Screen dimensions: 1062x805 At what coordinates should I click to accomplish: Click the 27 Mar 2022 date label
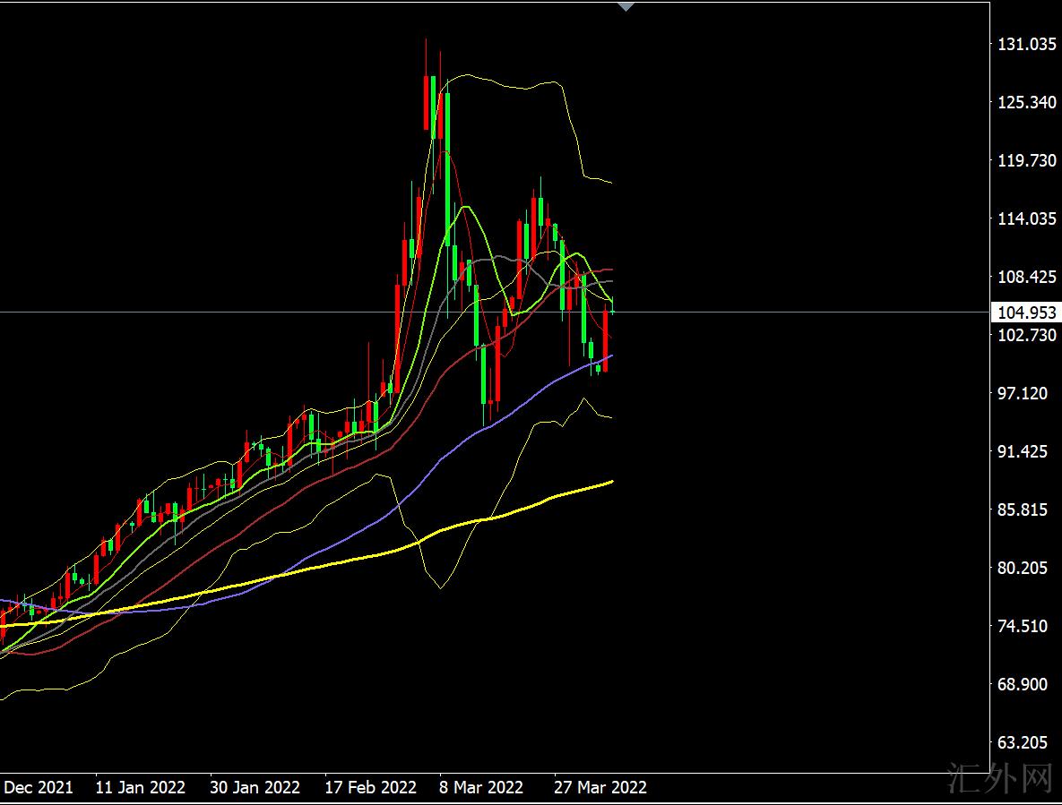pos(600,788)
